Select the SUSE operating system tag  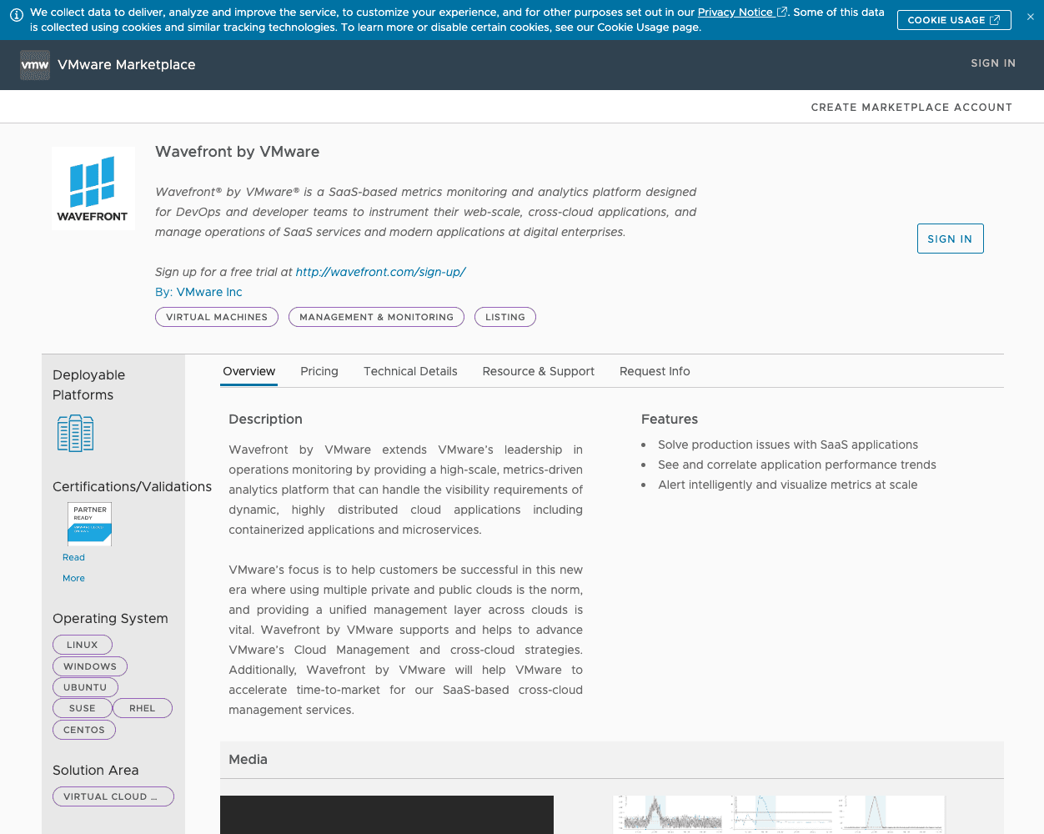tap(83, 708)
